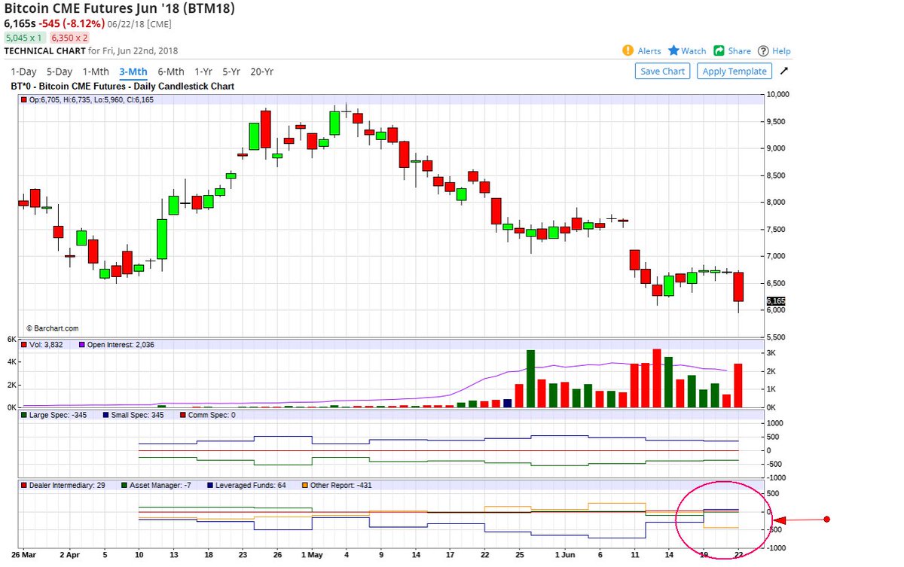Click the Small Spec: 345 label
Screen dimensions: 904x567
pyautogui.click(x=139, y=415)
